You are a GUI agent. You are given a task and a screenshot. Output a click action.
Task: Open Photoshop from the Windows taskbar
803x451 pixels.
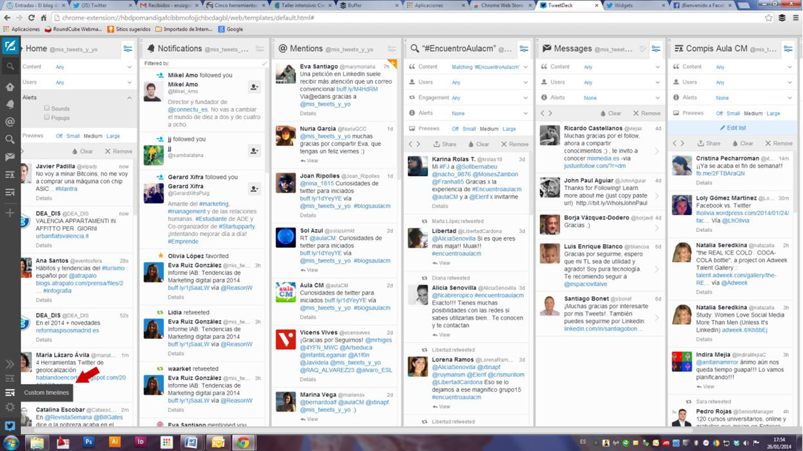click(88, 442)
